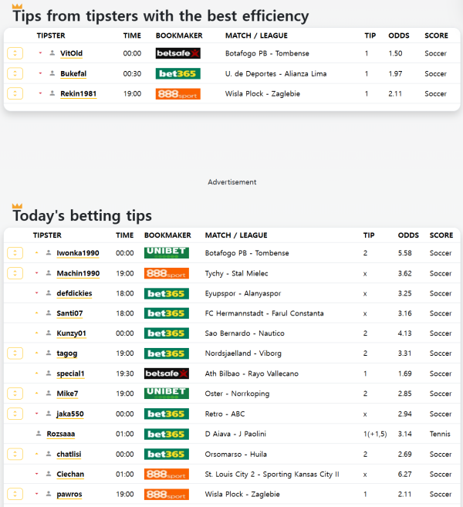This screenshot has width=463, height=507.
Task: Click the UNIBET logo next to Iwonka1990
Action: (x=166, y=253)
